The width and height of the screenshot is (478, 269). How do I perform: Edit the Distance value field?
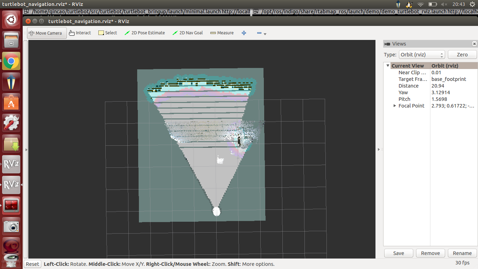[454, 86]
